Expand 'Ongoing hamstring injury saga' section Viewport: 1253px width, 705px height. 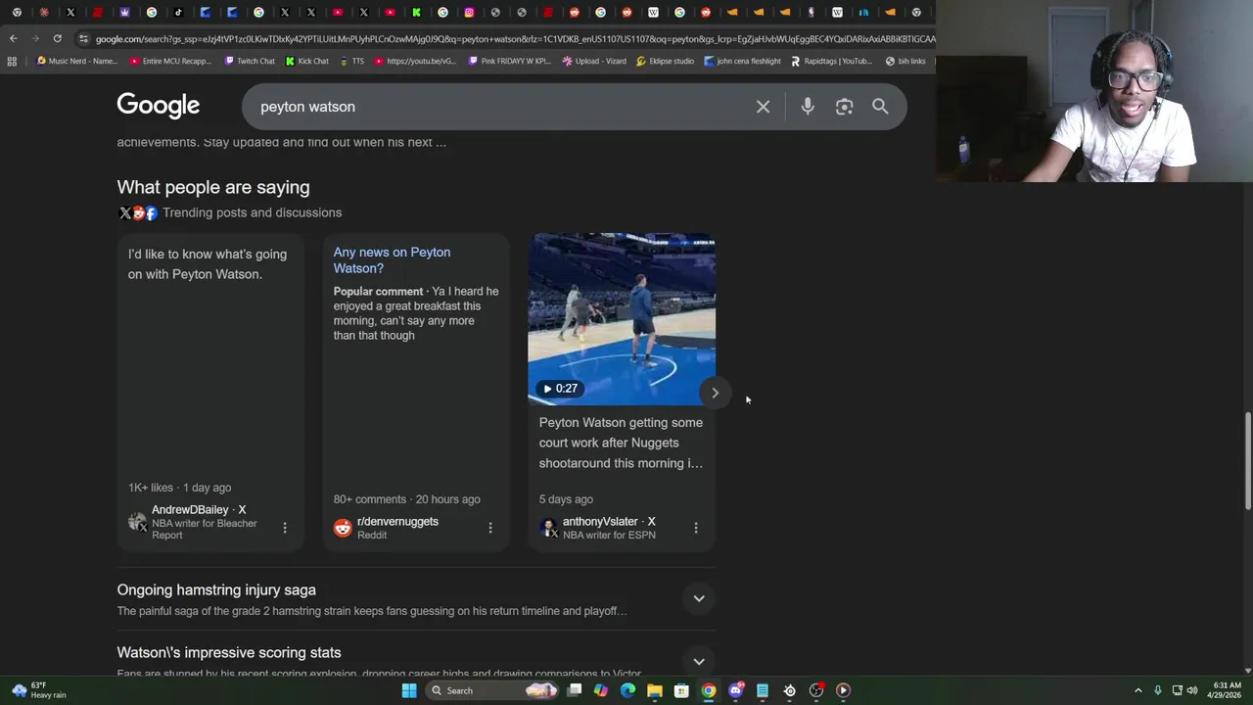click(x=699, y=598)
